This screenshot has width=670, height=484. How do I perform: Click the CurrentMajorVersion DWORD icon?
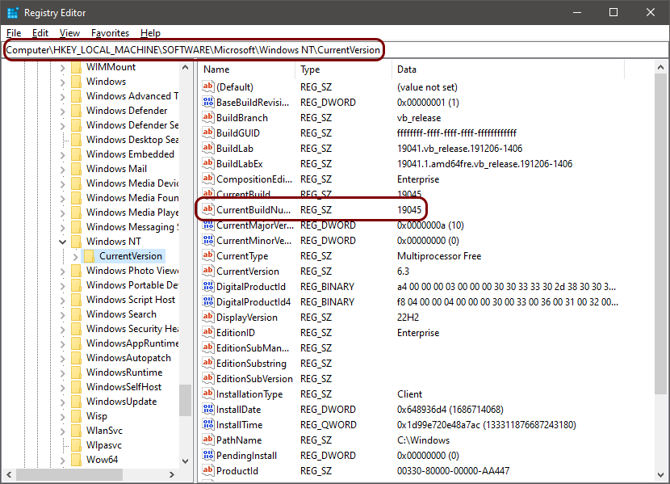click(208, 225)
